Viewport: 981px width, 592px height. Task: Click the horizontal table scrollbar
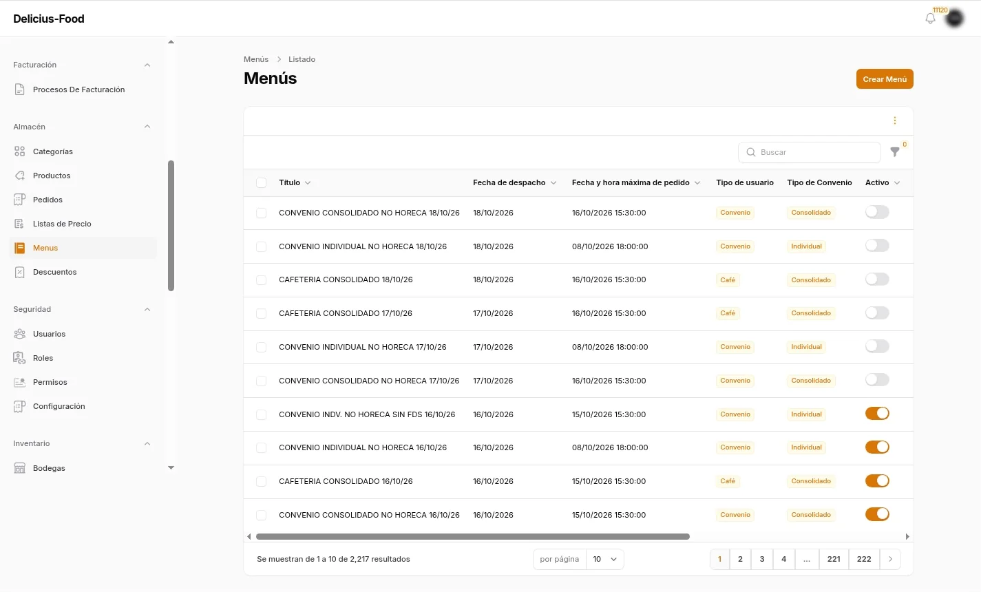click(472, 536)
